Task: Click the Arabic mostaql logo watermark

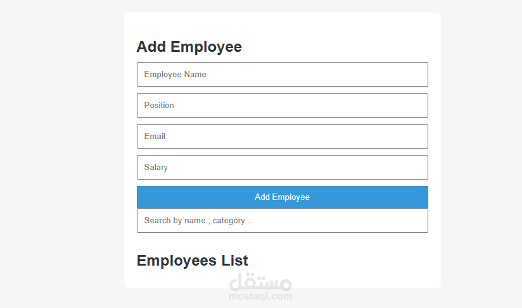Action: click(260, 279)
